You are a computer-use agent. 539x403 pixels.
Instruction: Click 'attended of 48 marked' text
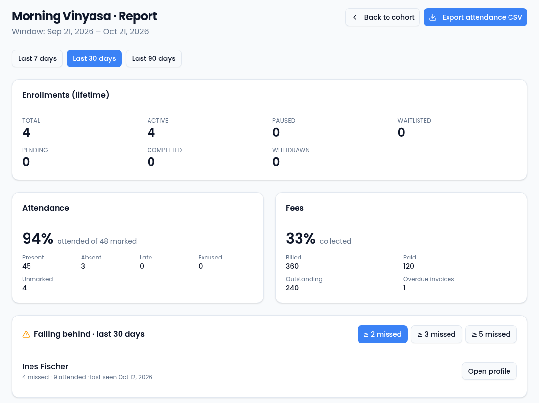tap(97, 241)
